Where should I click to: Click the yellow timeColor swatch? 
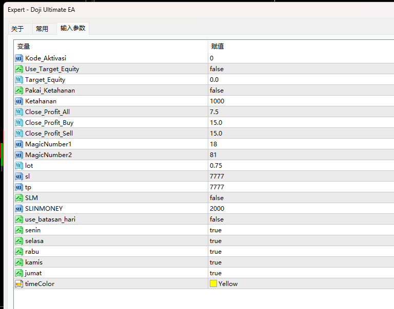[x=213, y=283]
